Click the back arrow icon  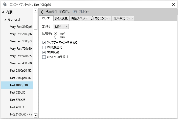(42, 12)
